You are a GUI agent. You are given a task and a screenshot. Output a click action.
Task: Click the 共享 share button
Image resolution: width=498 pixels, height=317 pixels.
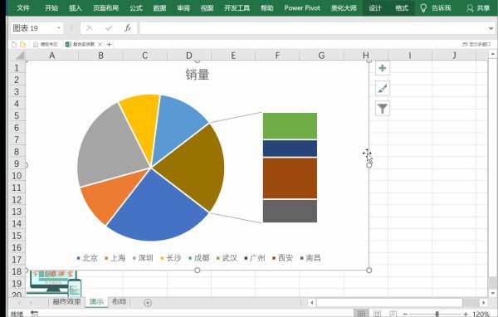(x=478, y=8)
